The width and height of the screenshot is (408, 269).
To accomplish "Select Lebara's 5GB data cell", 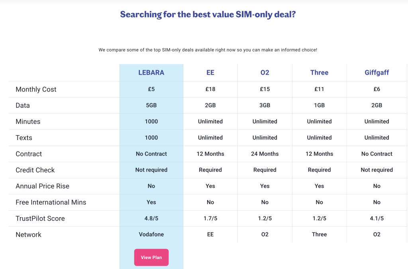I will click(151, 105).
